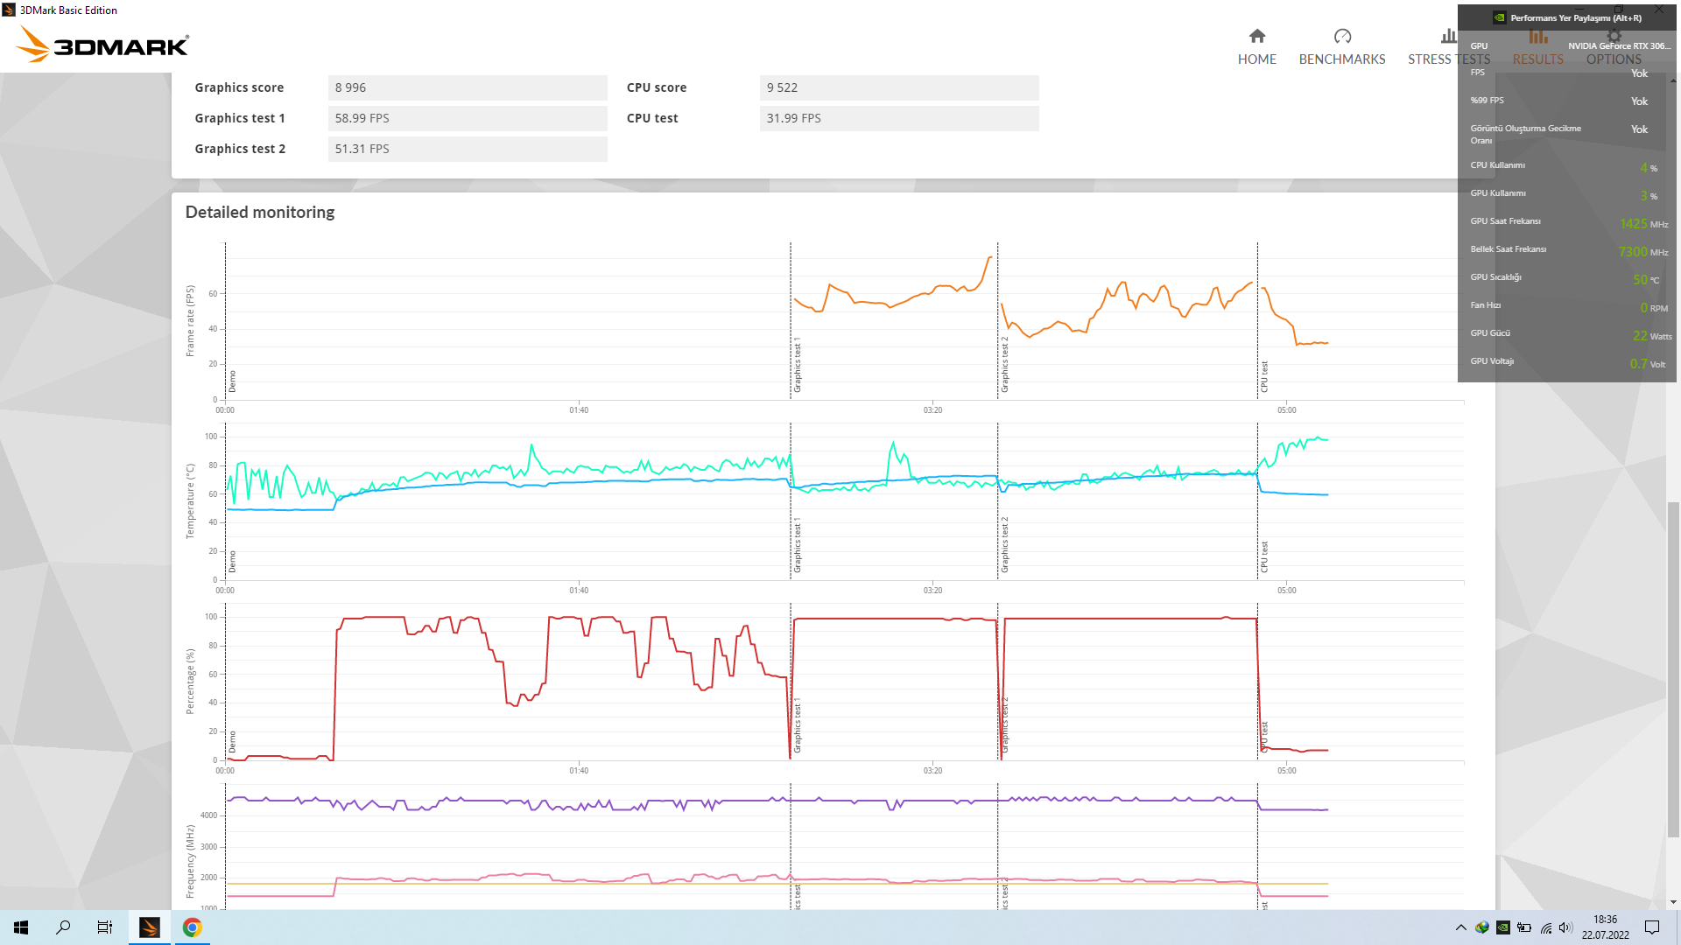Open the volume control
1681x945 pixels.
point(1565,927)
